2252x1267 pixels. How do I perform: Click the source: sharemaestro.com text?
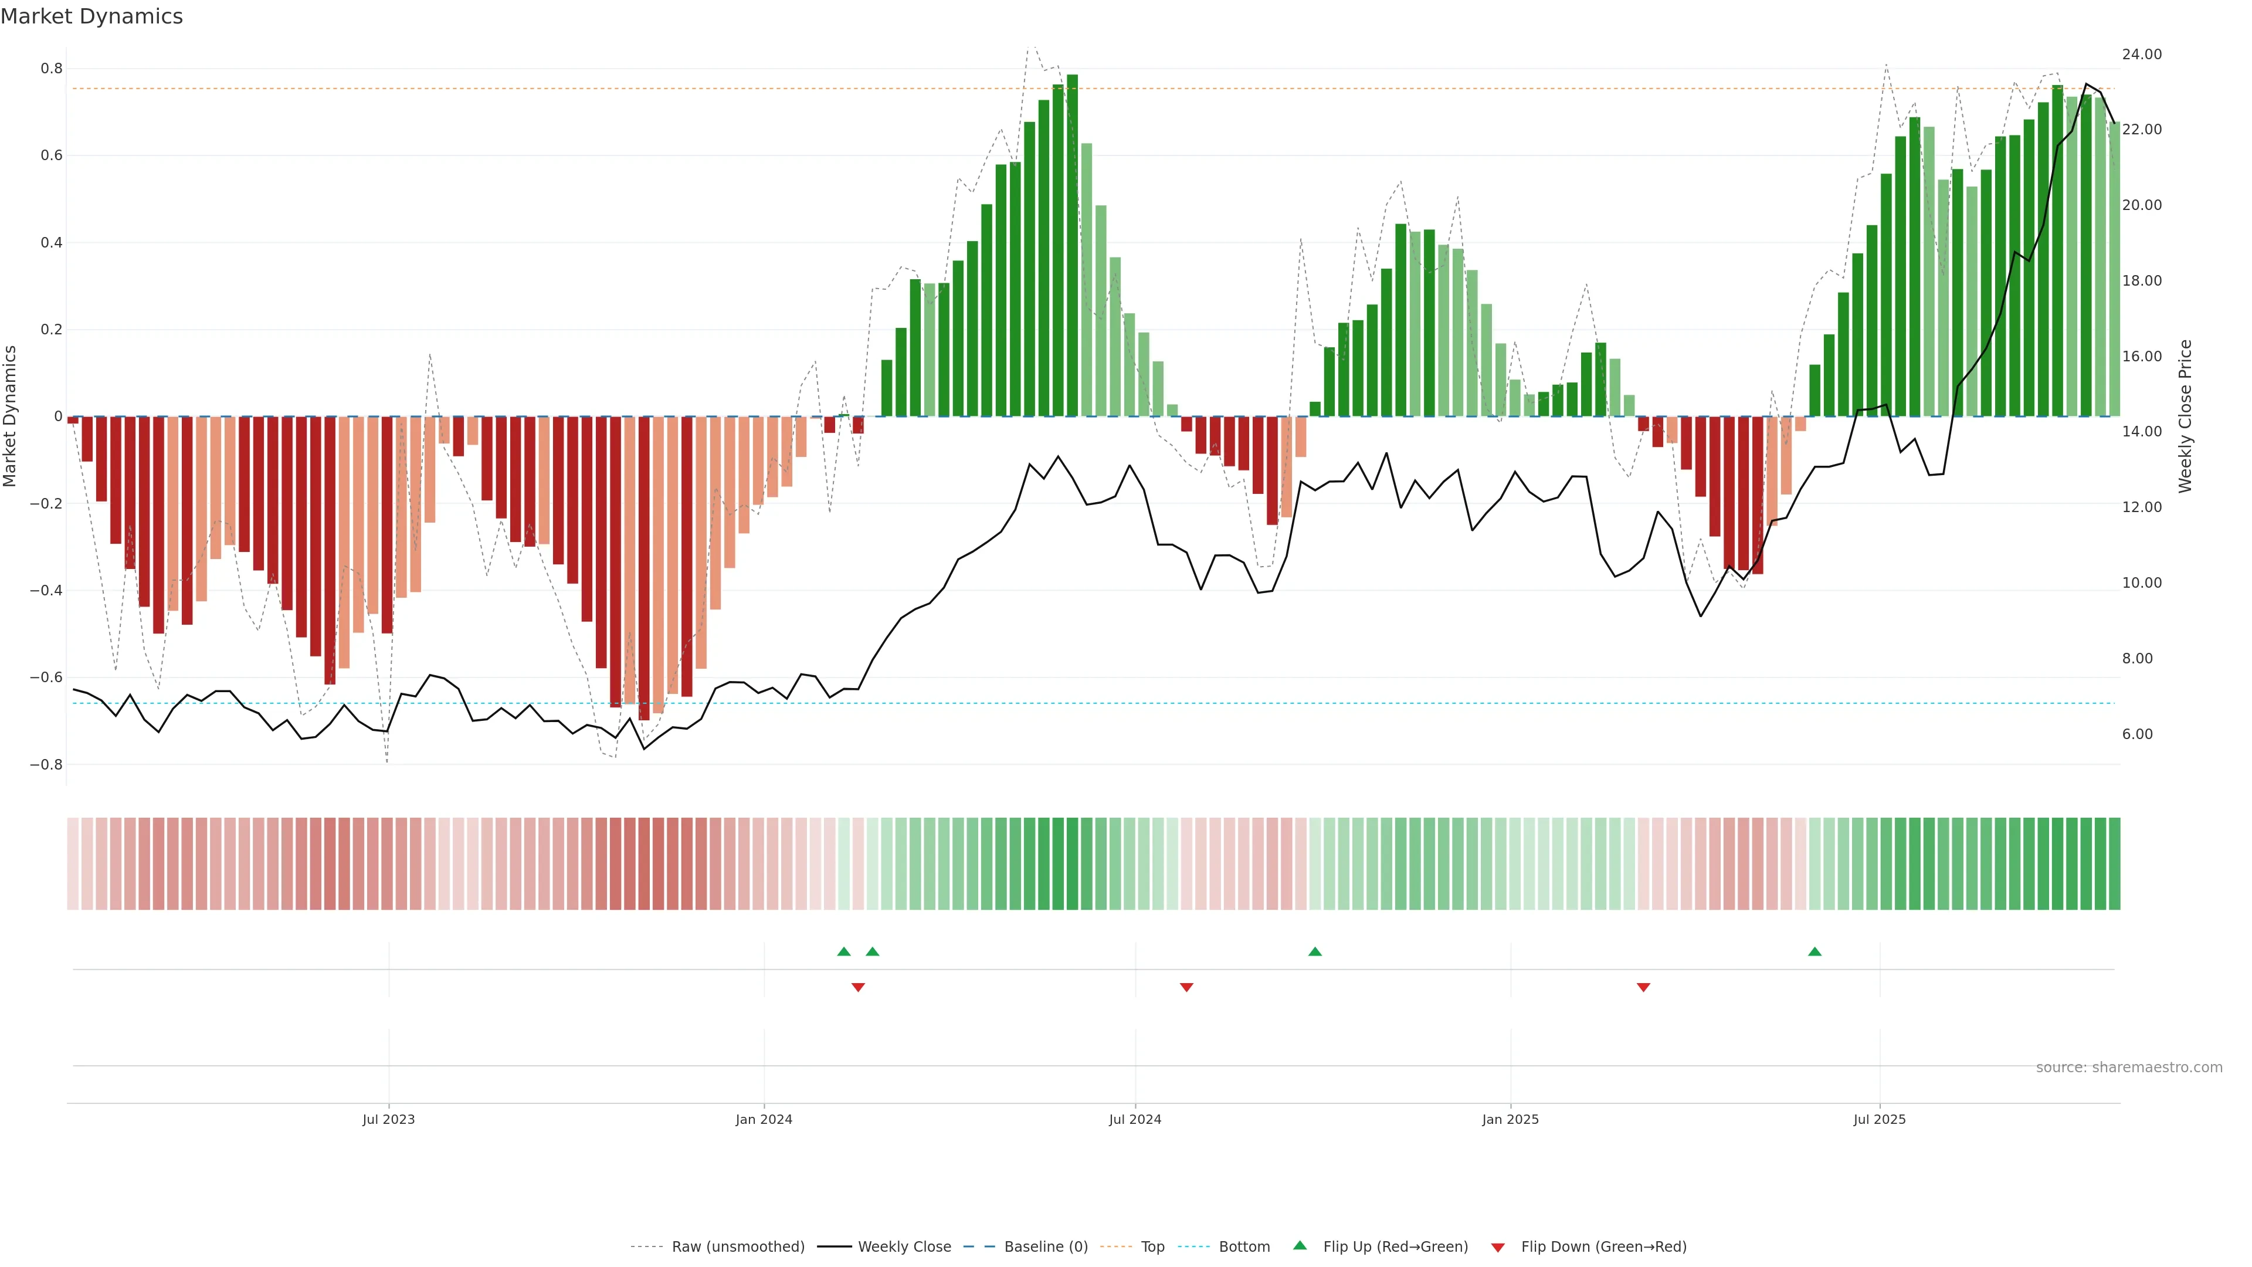coord(2129,1068)
